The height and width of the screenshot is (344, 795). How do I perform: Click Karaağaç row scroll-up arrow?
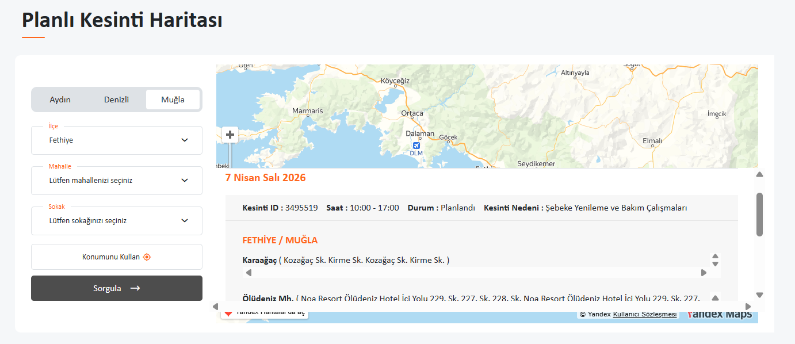(715, 257)
